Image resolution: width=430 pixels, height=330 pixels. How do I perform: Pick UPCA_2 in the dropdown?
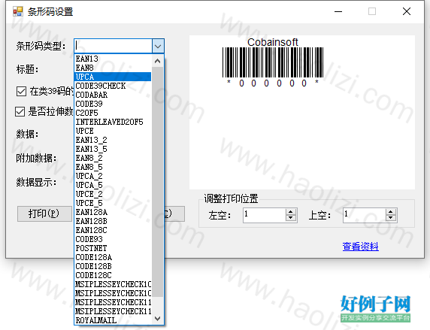[x=113, y=176]
